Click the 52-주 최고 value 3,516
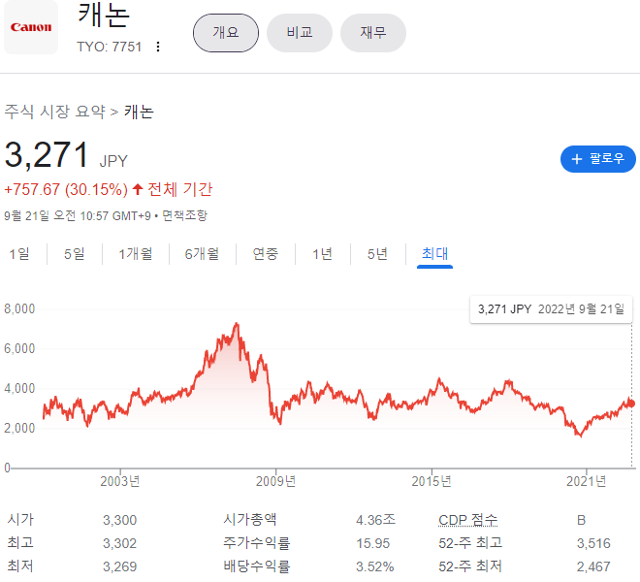640x582 pixels. pyautogui.click(x=593, y=543)
